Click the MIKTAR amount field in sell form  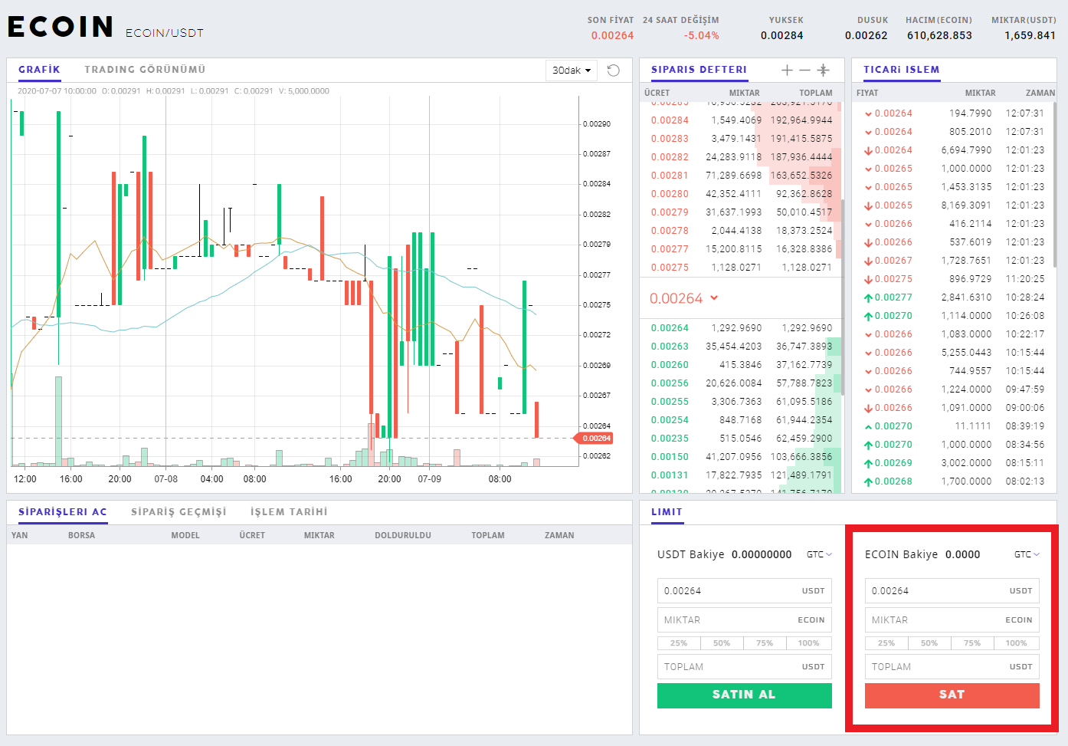tap(952, 620)
